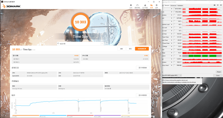This screenshot has height=118, width=223.
Task: Click the green/gray PerfCap reason graph
Action: pyautogui.click(x=202, y=56)
